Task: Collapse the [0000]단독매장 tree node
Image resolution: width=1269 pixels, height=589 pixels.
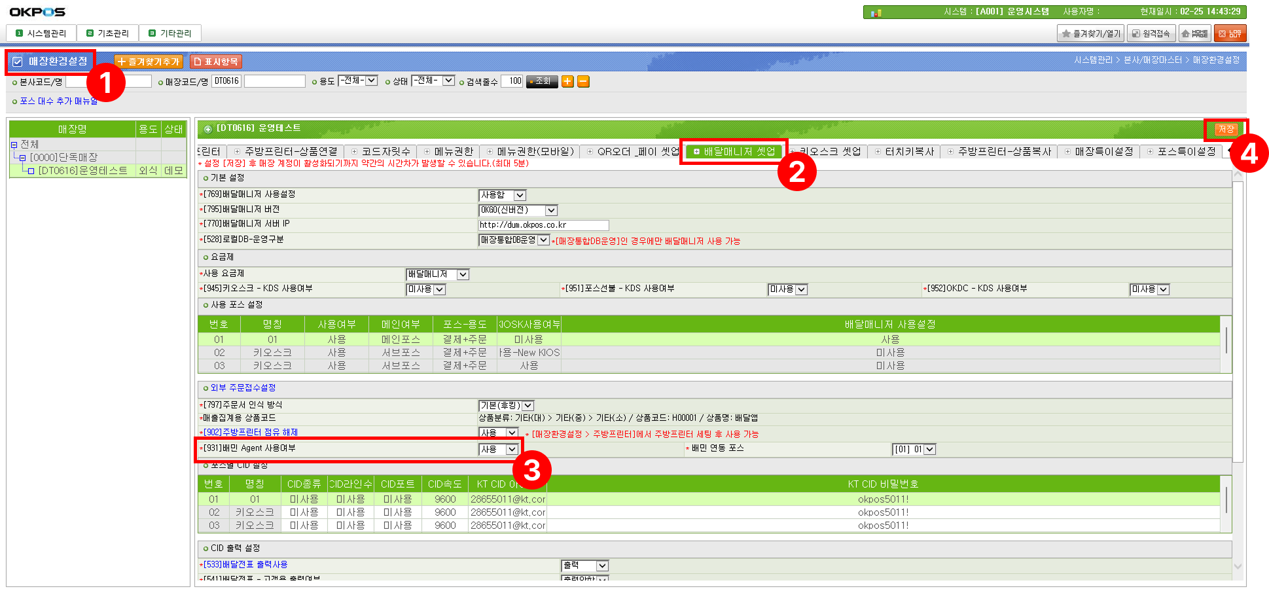Action: pyautogui.click(x=22, y=158)
